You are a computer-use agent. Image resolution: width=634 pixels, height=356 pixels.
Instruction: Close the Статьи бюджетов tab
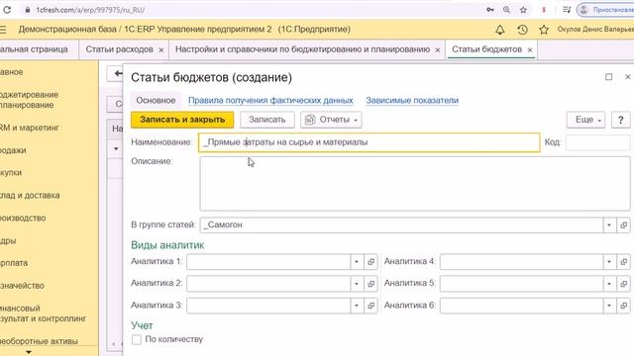point(530,50)
